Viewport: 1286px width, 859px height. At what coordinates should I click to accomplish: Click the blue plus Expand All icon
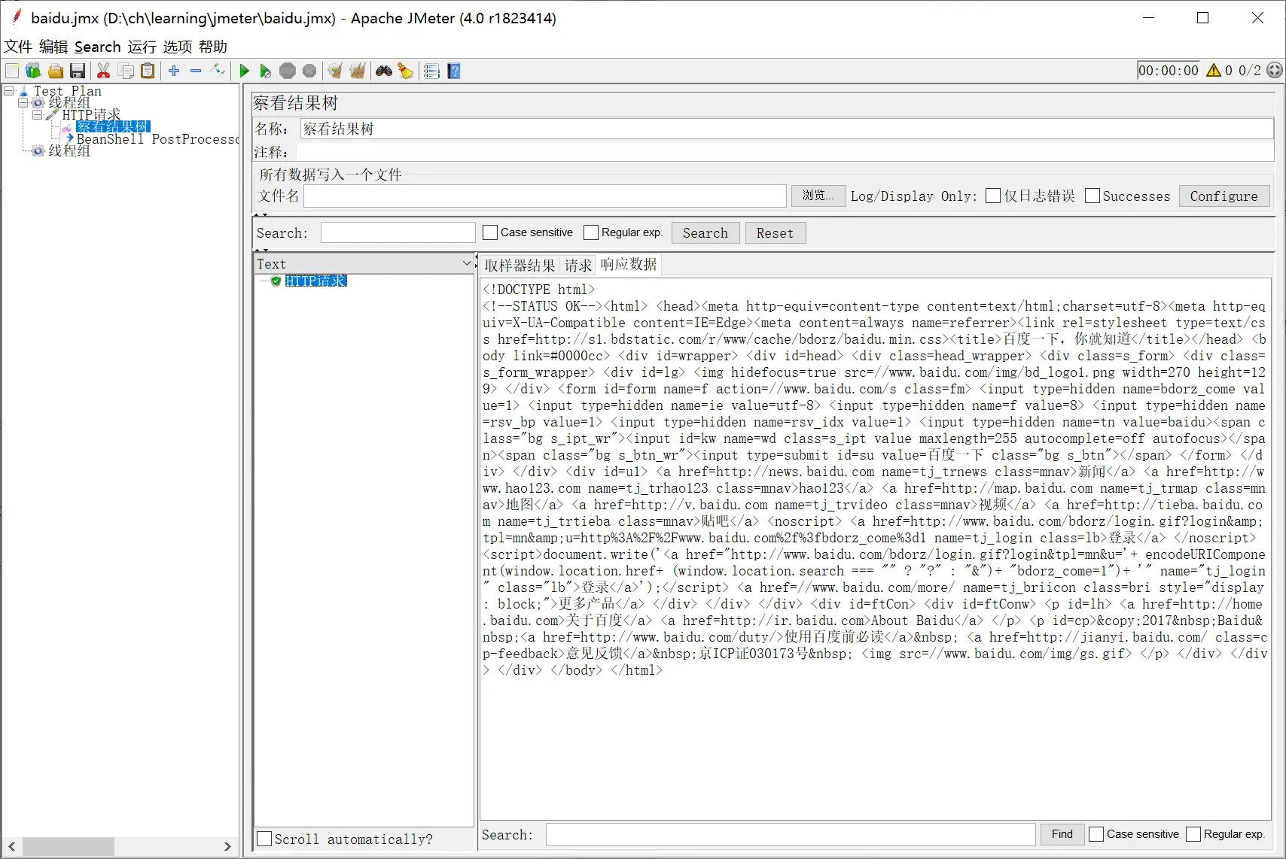click(174, 71)
